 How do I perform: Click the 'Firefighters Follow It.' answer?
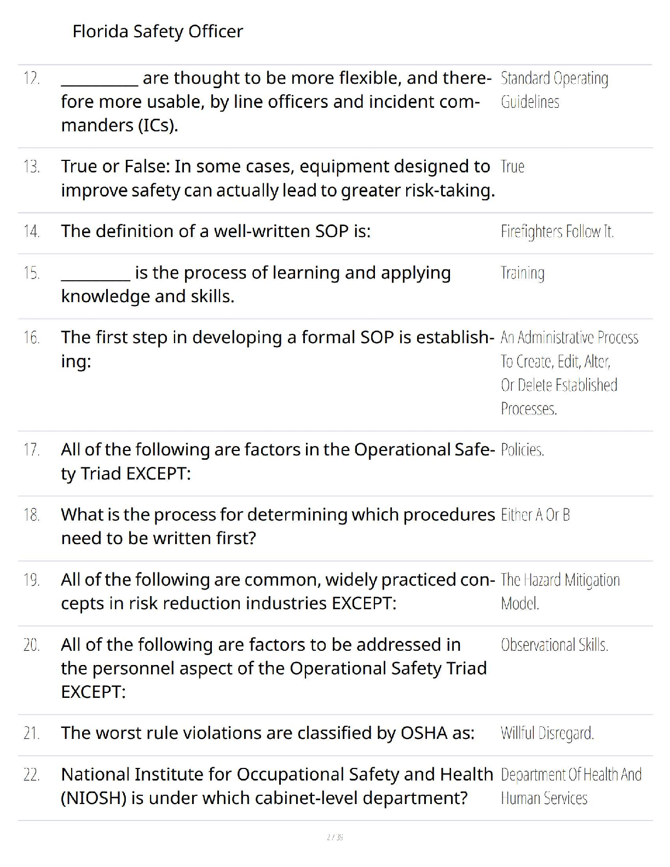click(557, 232)
